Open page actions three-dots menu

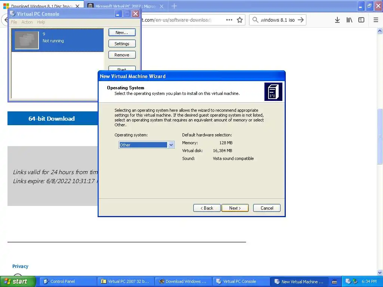(229, 20)
